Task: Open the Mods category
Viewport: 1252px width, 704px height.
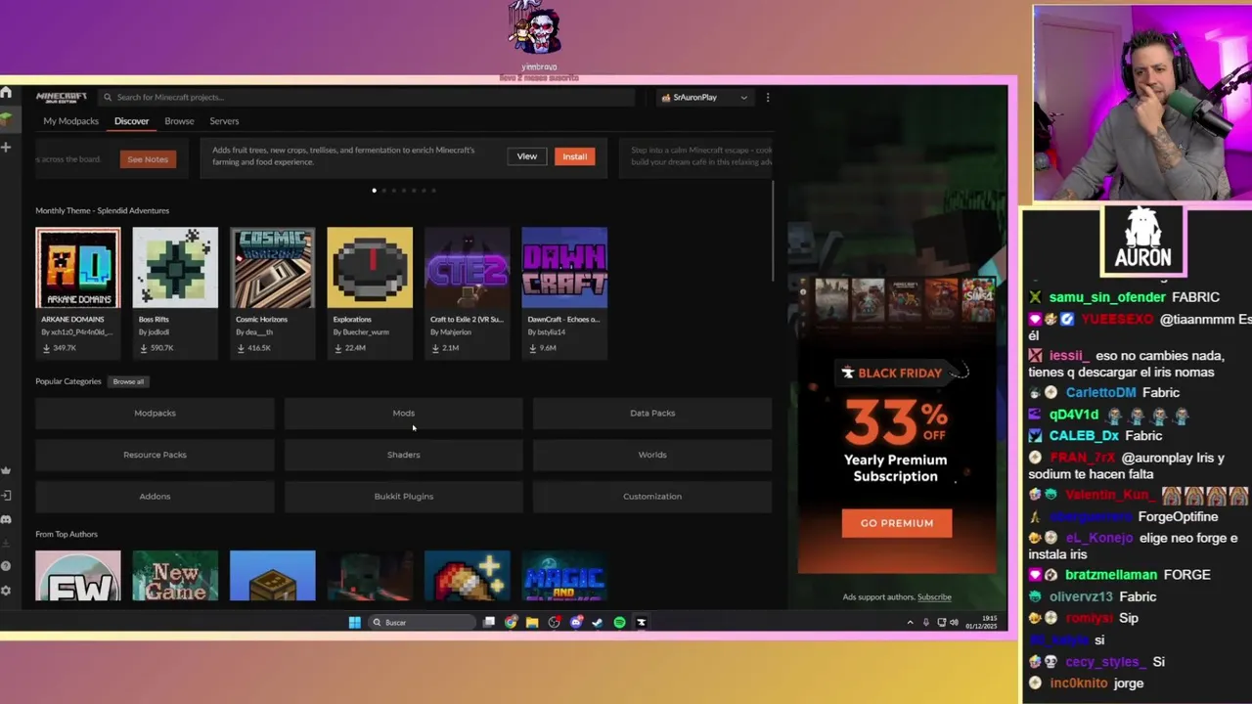Action: pos(403,413)
